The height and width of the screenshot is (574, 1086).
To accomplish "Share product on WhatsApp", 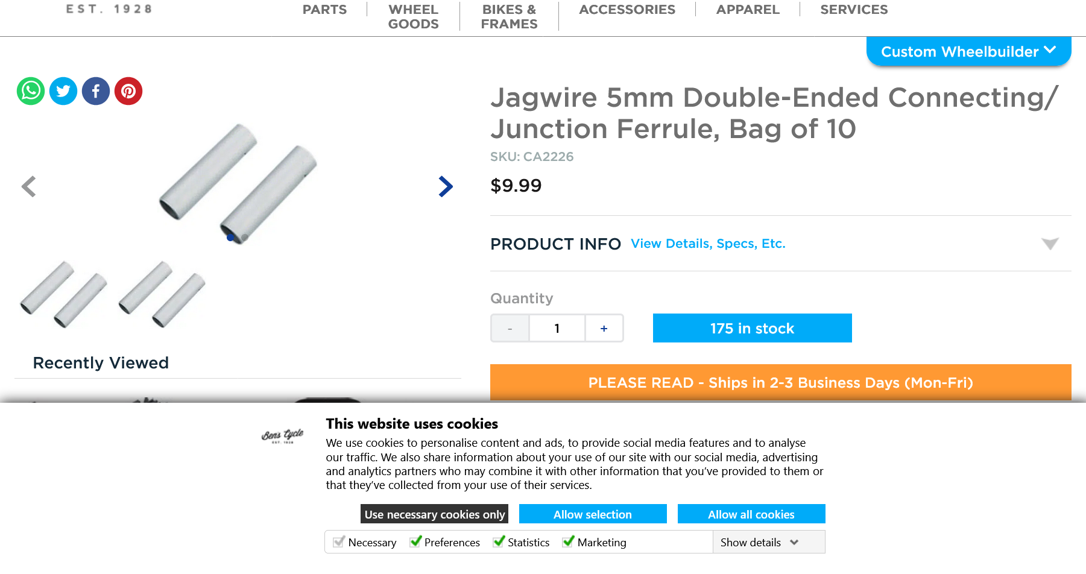I will (31, 91).
